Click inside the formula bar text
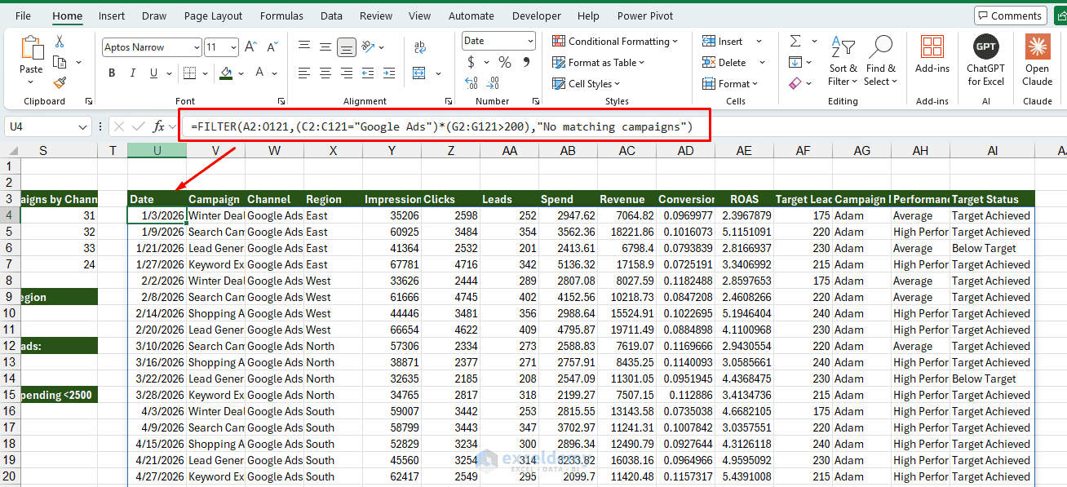 (x=441, y=126)
